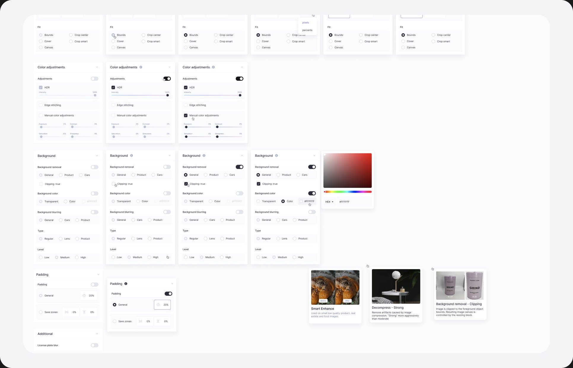
Task: Click the After label on Smart Enhance image
Action: pos(347,301)
